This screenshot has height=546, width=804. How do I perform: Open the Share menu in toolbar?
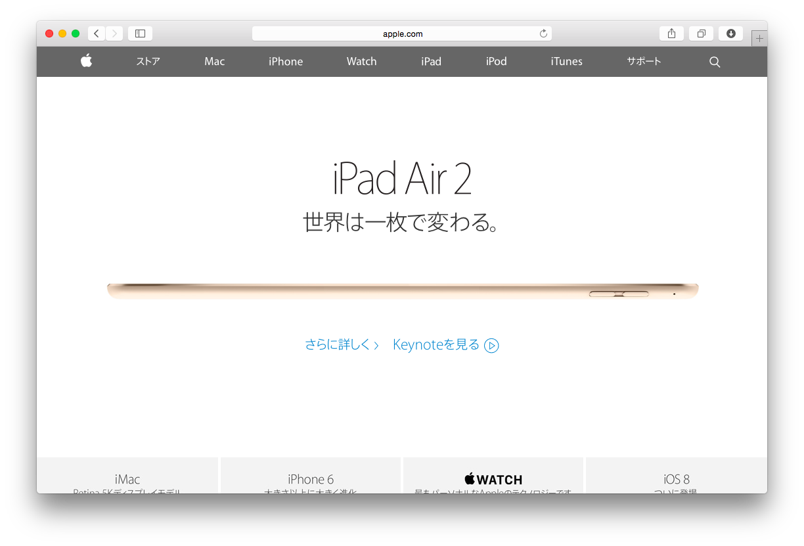point(671,34)
